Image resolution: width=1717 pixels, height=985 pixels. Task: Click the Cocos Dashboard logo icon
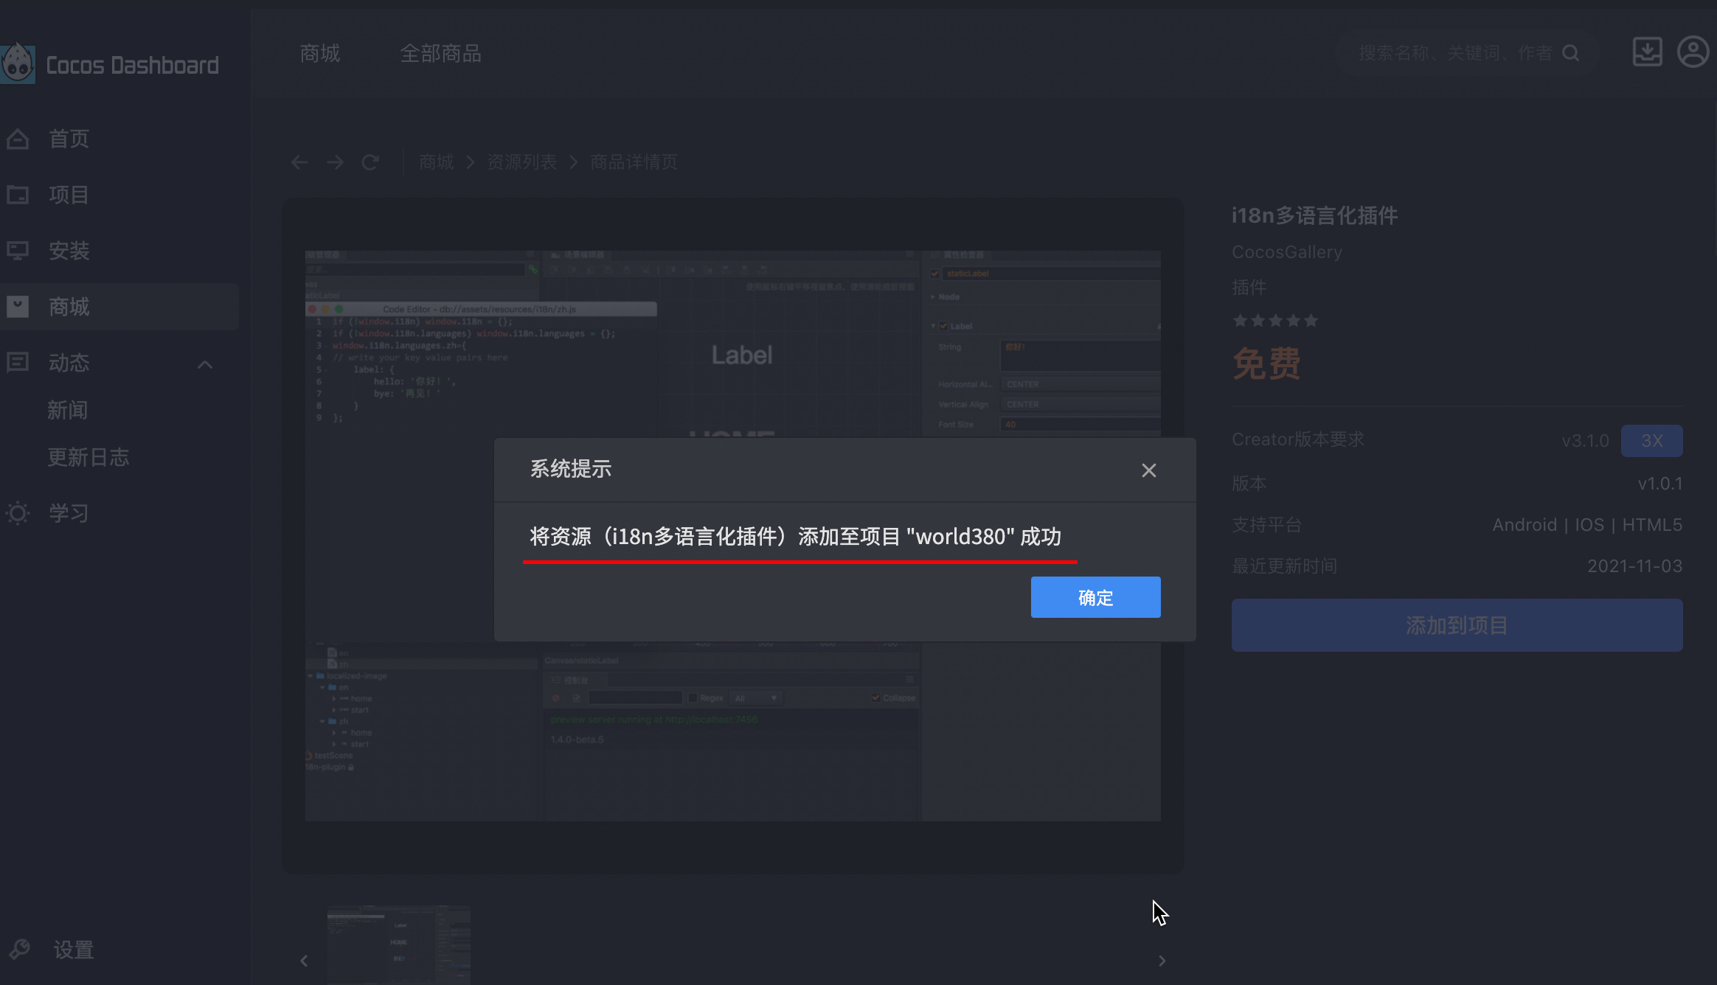(x=18, y=64)
